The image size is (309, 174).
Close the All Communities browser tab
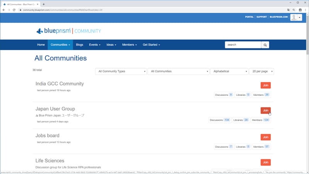(x=37, y=4)
